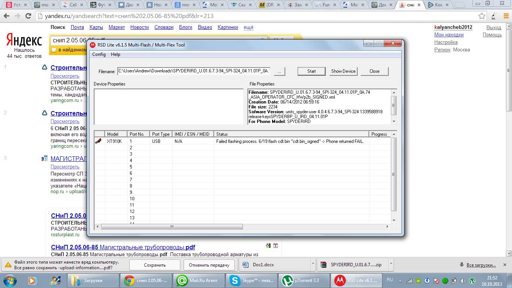The image size is (512, 288).
Task: Open the Картинки link in Yandex
Action: [x=228, y=27]
